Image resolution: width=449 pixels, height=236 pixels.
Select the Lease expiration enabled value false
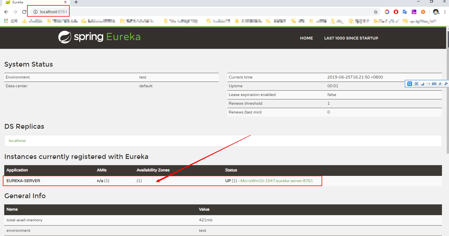[332, 95]
